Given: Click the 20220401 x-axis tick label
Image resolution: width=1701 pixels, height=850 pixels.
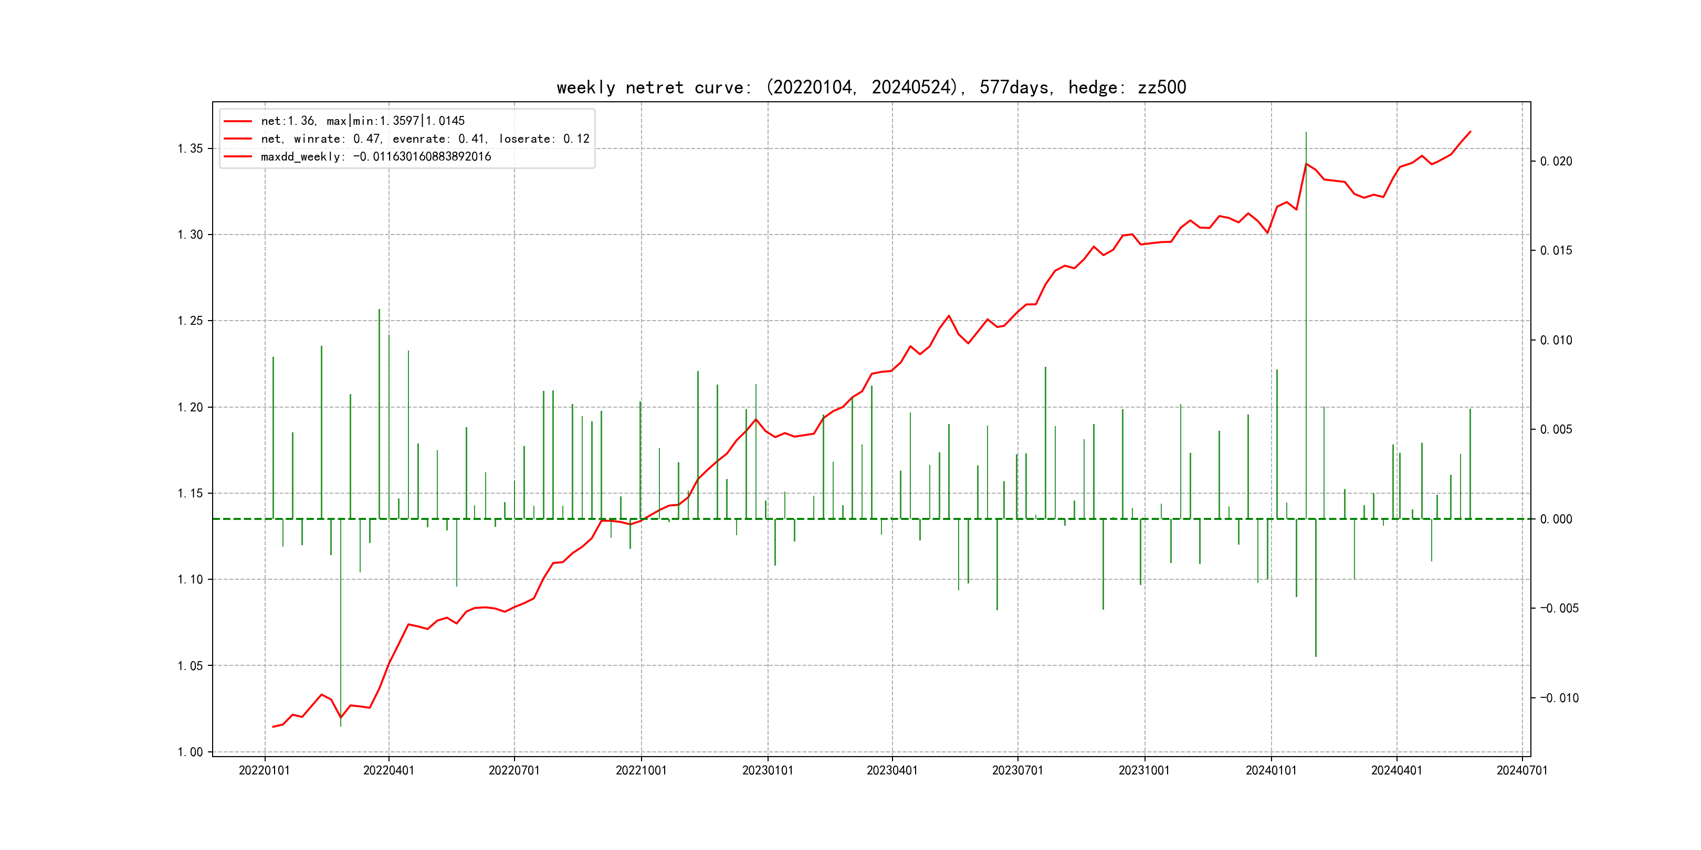Looking at the screenshot, I should pos(388,770).
